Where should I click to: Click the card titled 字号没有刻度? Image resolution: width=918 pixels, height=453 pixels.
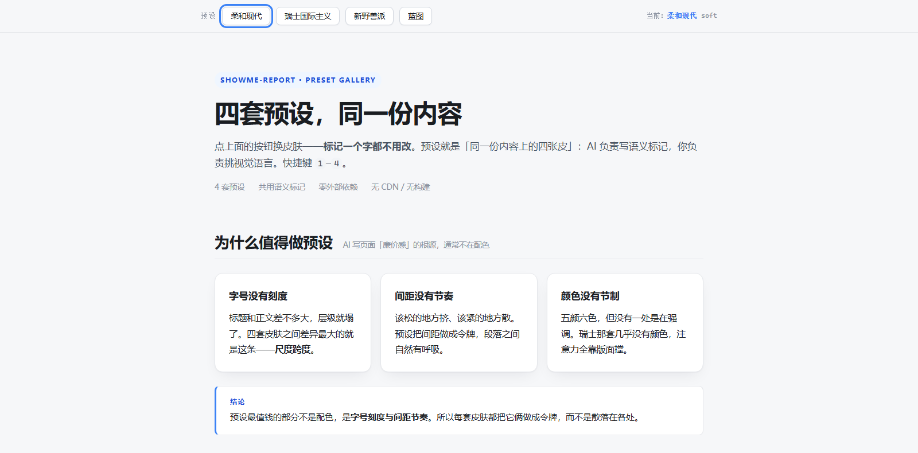pos(293,322)
